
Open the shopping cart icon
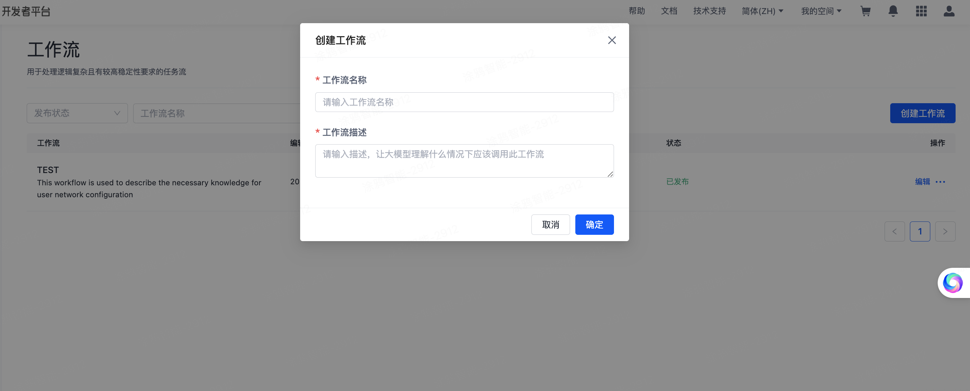point(865,11)
